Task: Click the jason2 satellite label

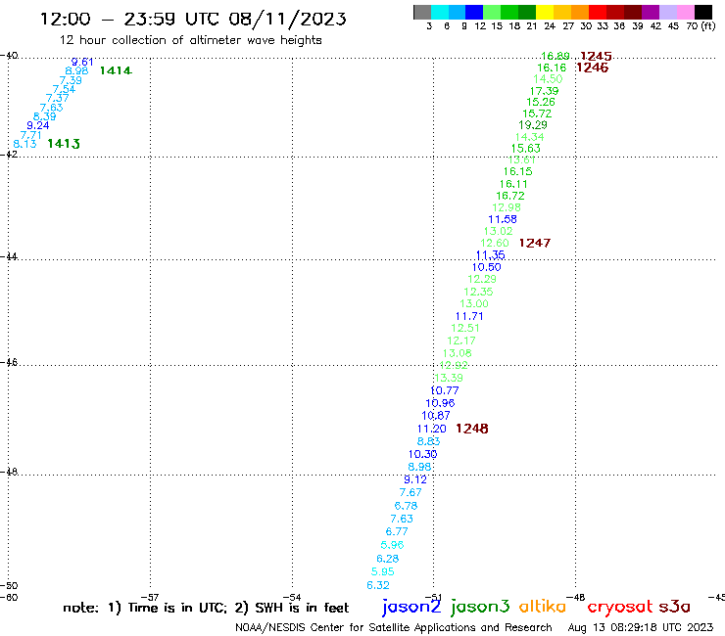Action: tap(411, 607)
